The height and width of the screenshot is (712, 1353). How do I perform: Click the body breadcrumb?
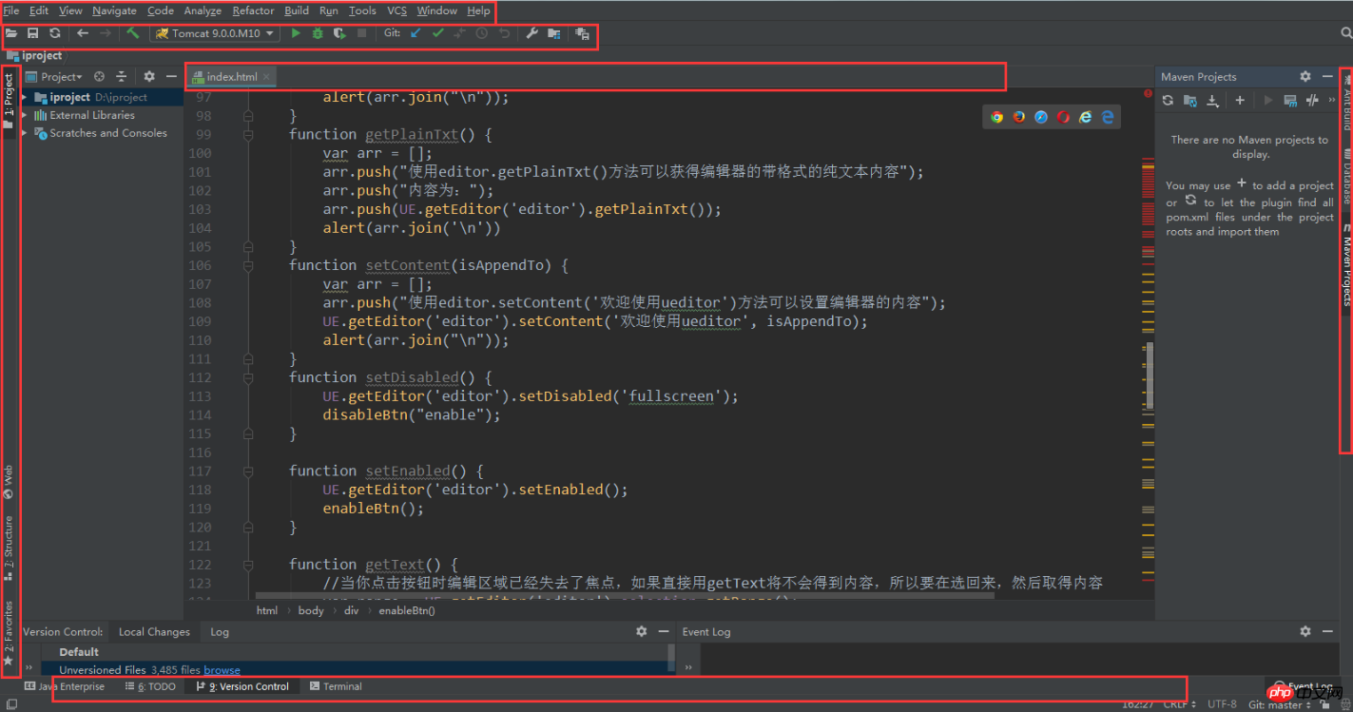311,610
